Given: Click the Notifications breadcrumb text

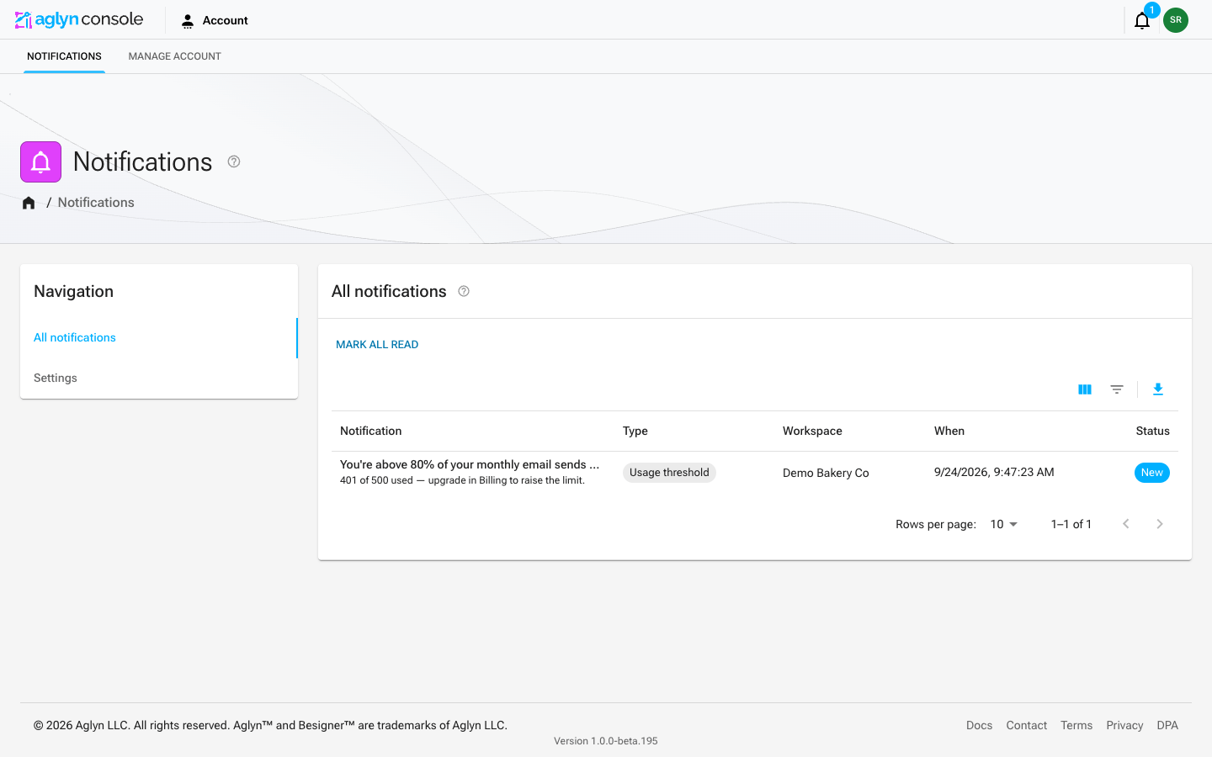Looking at the screenshot, I should pyautogui.click(x=96, y=203).
